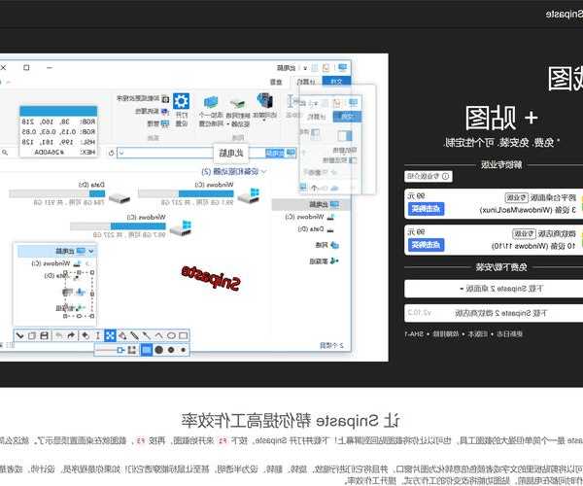Click the Data (D:) disk usage bar

pos(57,193)
